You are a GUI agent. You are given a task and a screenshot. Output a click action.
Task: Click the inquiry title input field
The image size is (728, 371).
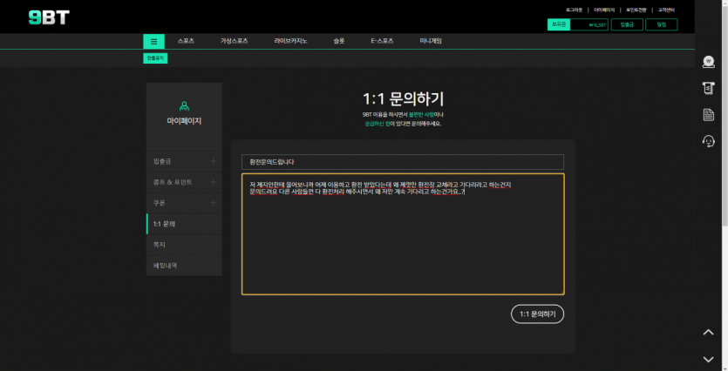click(402, 162)
